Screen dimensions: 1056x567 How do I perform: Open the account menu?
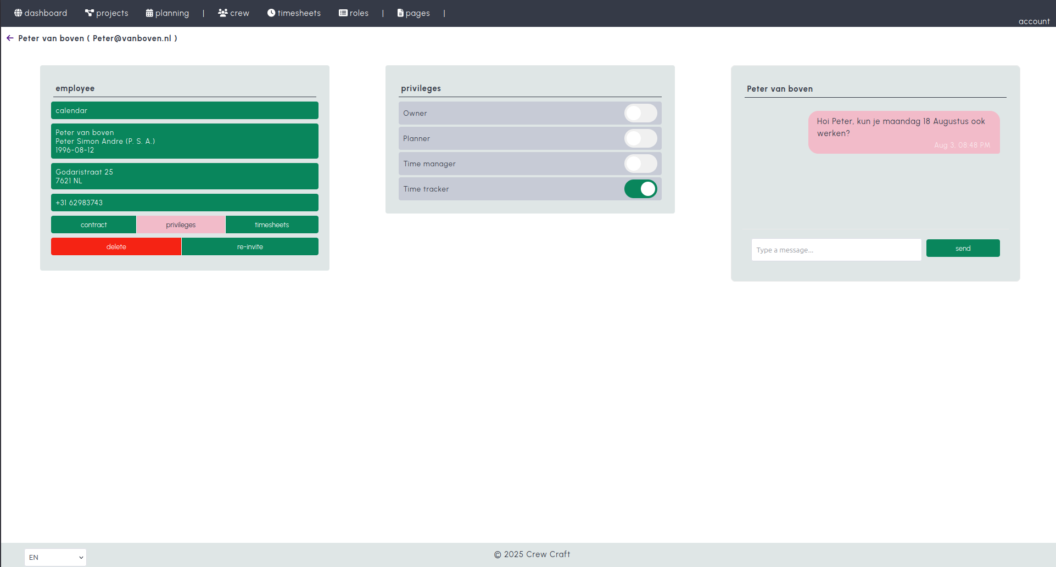(1034, 21)
